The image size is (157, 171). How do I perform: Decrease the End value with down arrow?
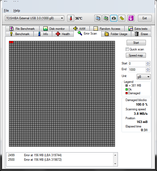(x=148, y=71)
